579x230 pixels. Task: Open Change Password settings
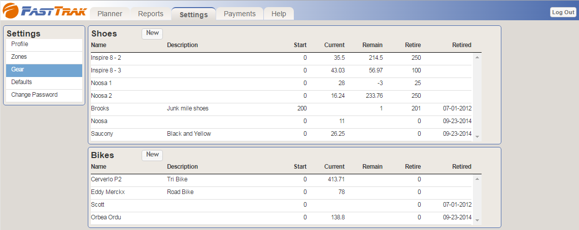point(44,95)
